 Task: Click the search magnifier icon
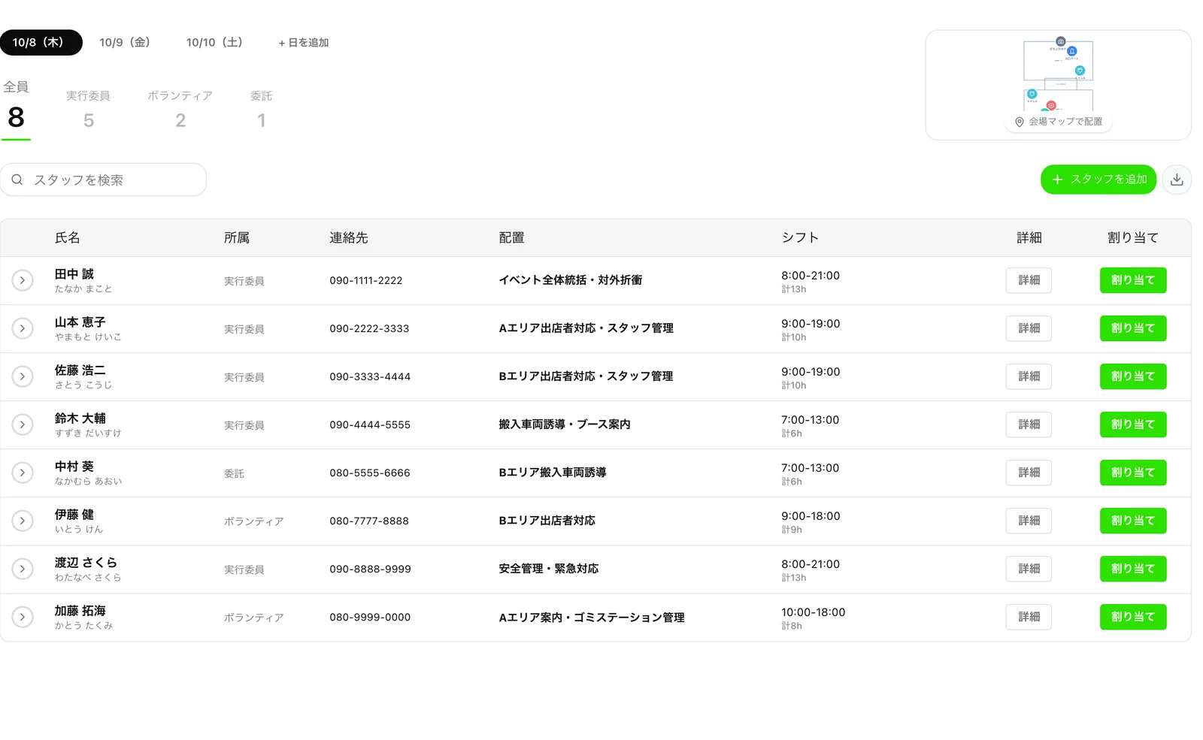[x=17, y=180]
